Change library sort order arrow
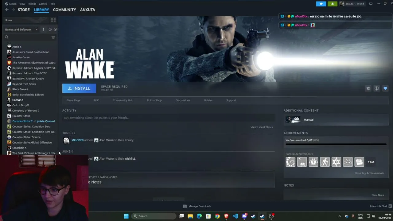This screenshot has width=393, height=221. tap(43, 29)
